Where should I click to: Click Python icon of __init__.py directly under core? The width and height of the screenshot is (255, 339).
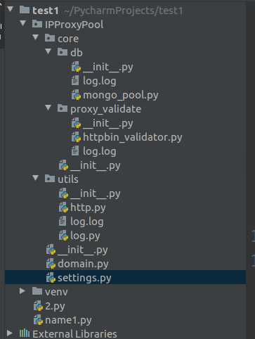pos(63,165)
